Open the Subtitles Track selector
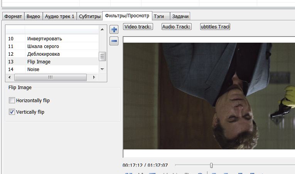Image resolution: width=295 pixels, height=174 pixels. coord(215,27)
